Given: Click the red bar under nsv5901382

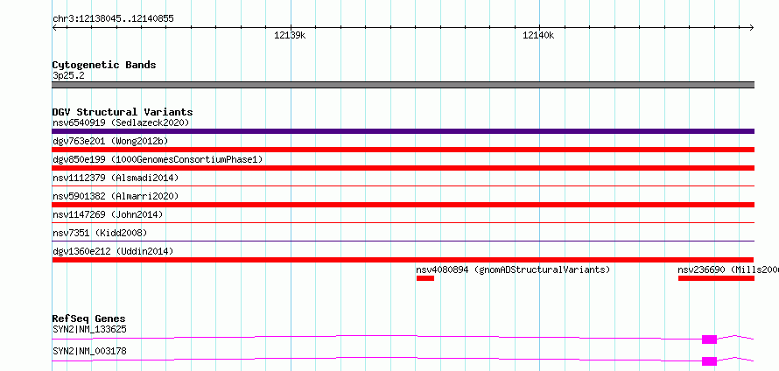Looking at the screenshot, I should (x=403, y=205).
